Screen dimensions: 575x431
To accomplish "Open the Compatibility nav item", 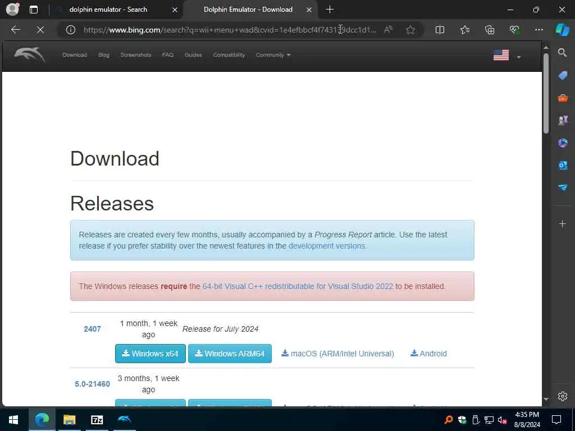I will 229,55.
